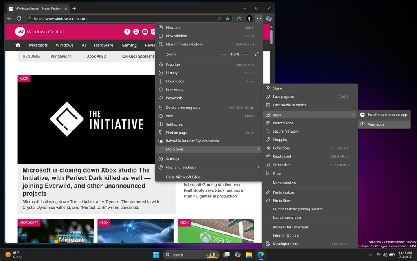The height and width of the screenshot is (261, 417).
Task: Click the Read aloud icon in the address bar
Action: 219,18
